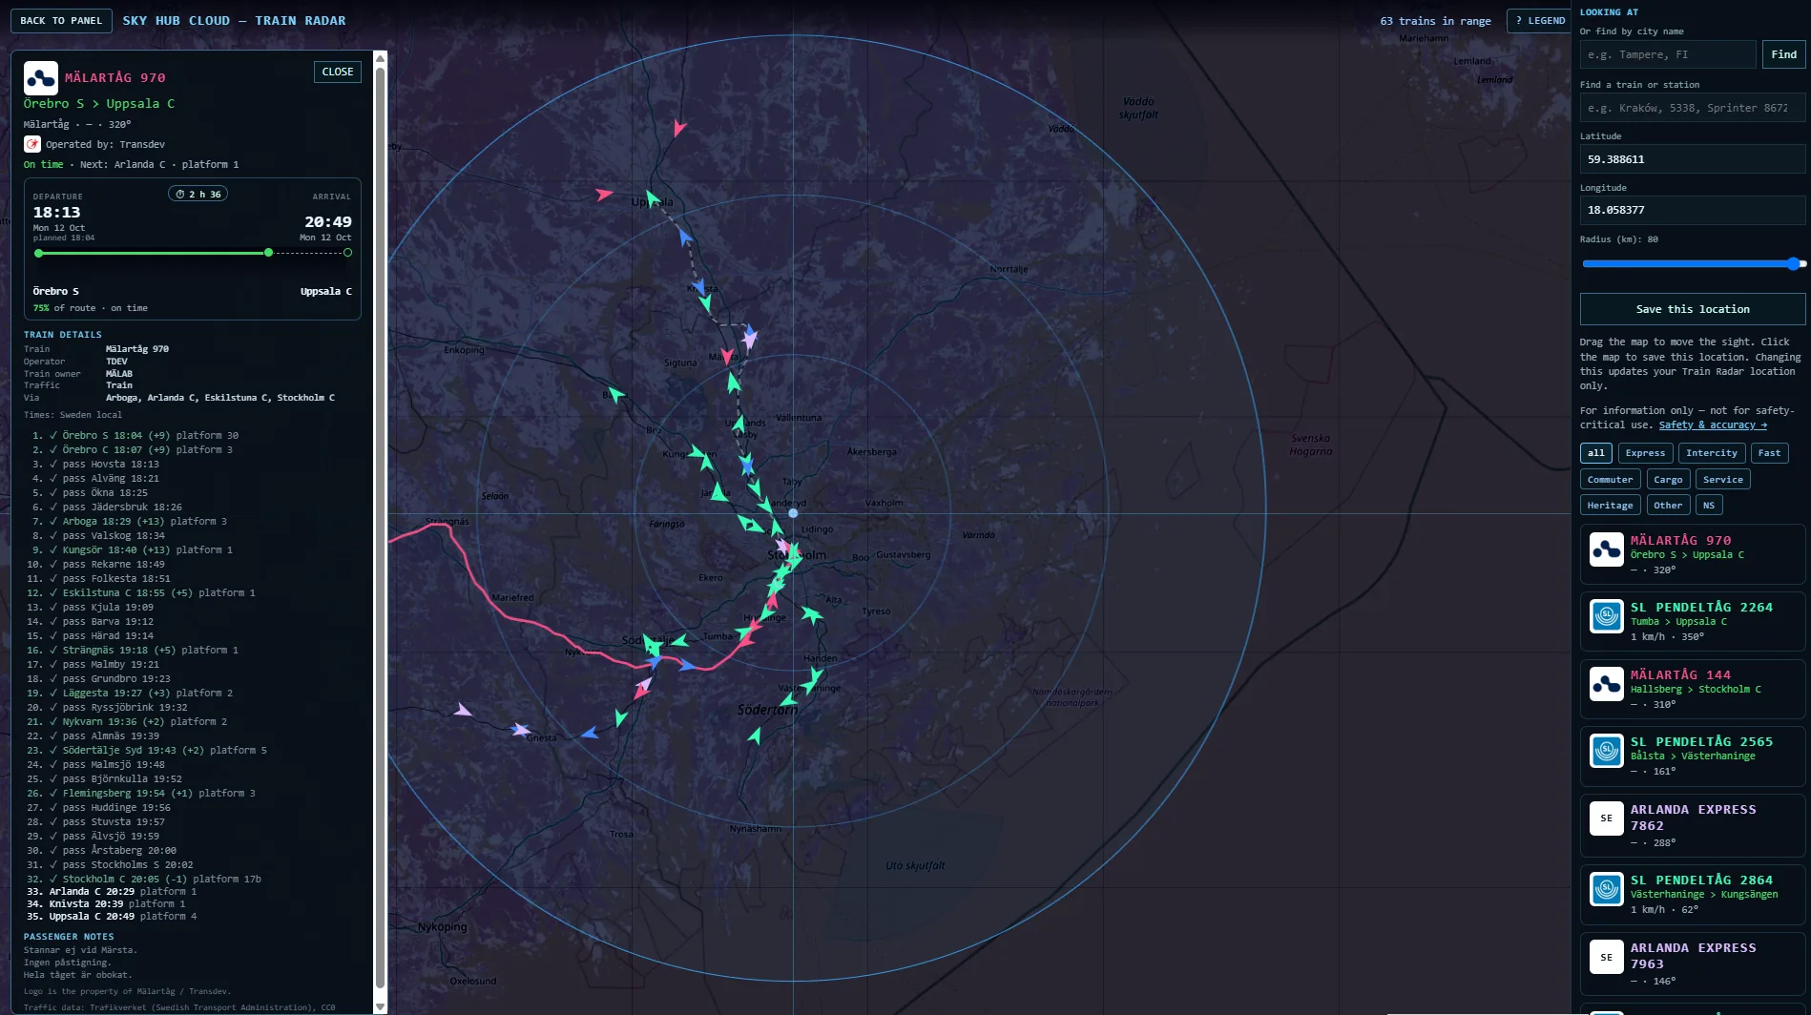1811x1015 pixels.
Task: Go back to panel
Action: [61, 20]
